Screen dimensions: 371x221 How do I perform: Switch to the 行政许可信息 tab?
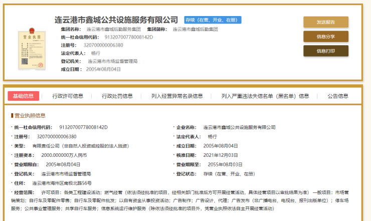click(x=68, y=96)
